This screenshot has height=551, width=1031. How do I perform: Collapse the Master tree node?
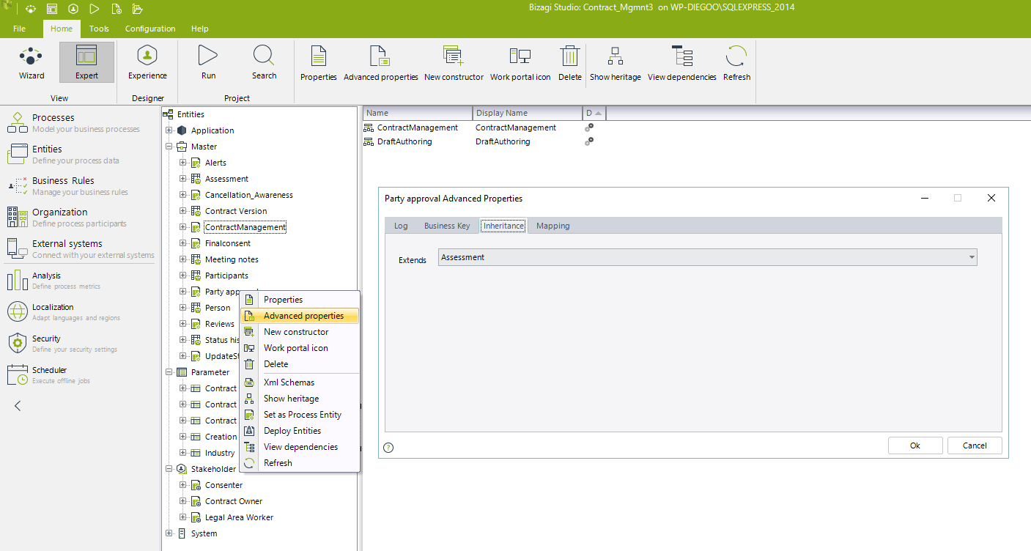169,147
